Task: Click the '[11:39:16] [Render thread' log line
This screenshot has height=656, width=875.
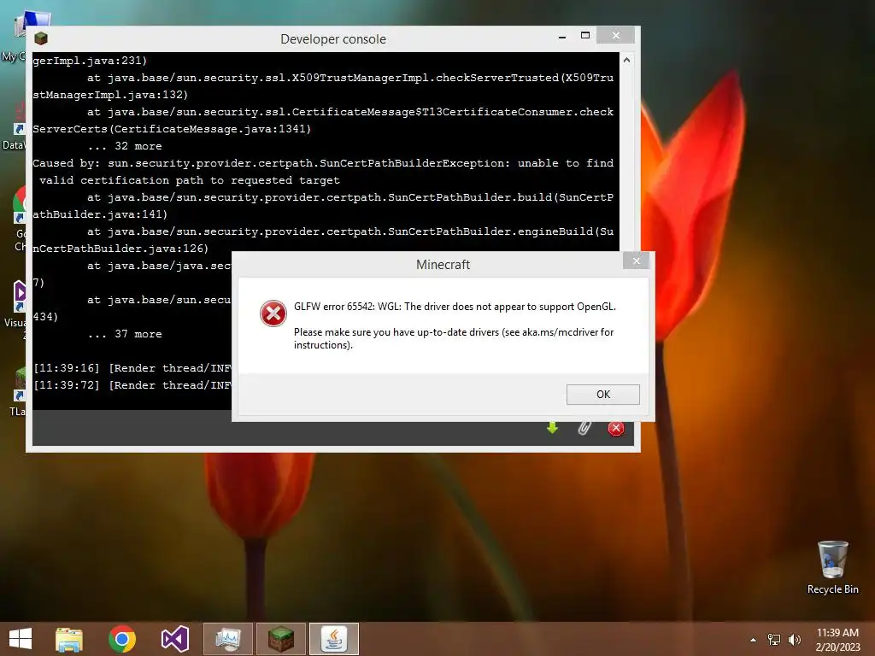Action: [x=132, y=368]
